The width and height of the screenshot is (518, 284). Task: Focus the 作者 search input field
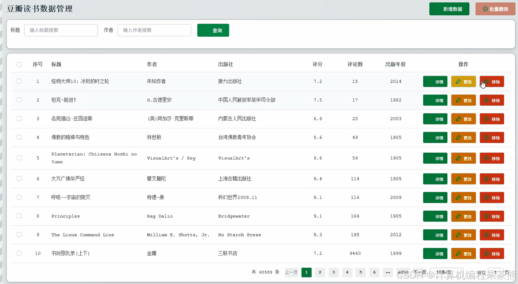pos(154,30)
